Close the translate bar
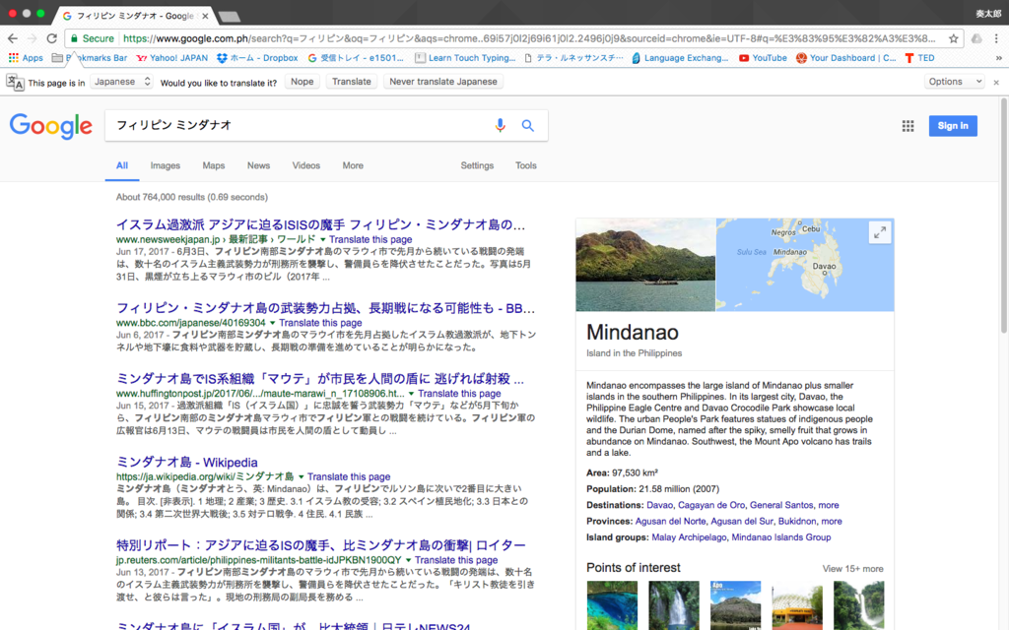 coord(996,83)
